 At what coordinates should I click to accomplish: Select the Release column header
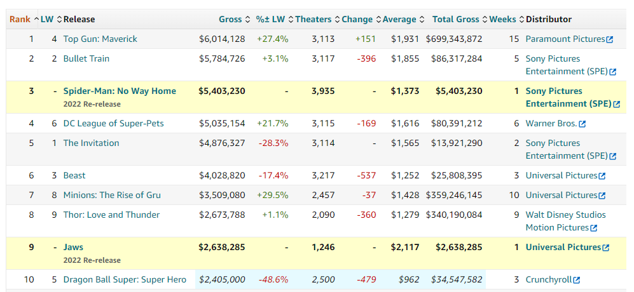click(x=79, y=20)
